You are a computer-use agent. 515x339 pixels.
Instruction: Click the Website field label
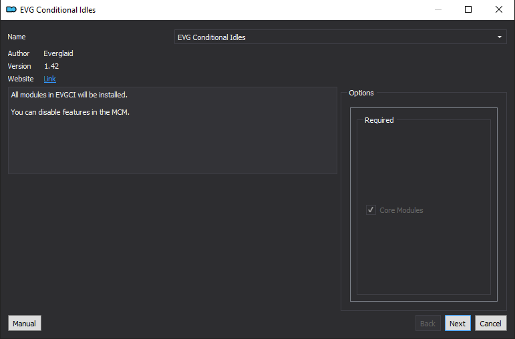coord(21,79)
